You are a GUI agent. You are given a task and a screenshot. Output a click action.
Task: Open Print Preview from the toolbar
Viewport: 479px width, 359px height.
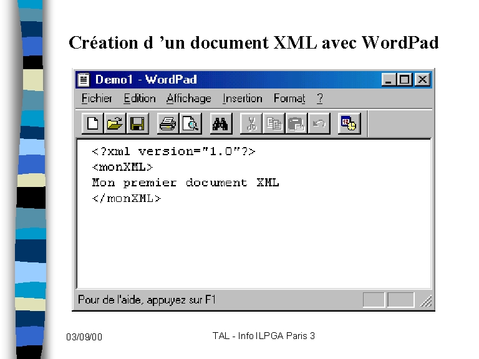(x=190, y=123)
